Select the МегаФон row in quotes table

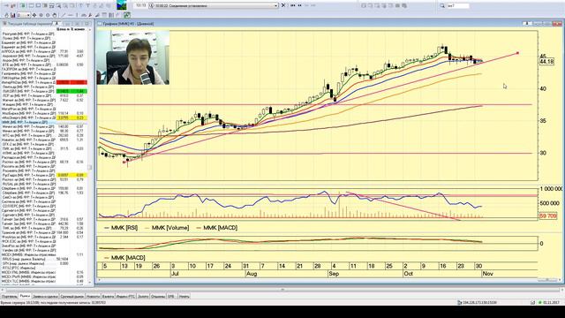pyautogui.click(x=45, y=109)
